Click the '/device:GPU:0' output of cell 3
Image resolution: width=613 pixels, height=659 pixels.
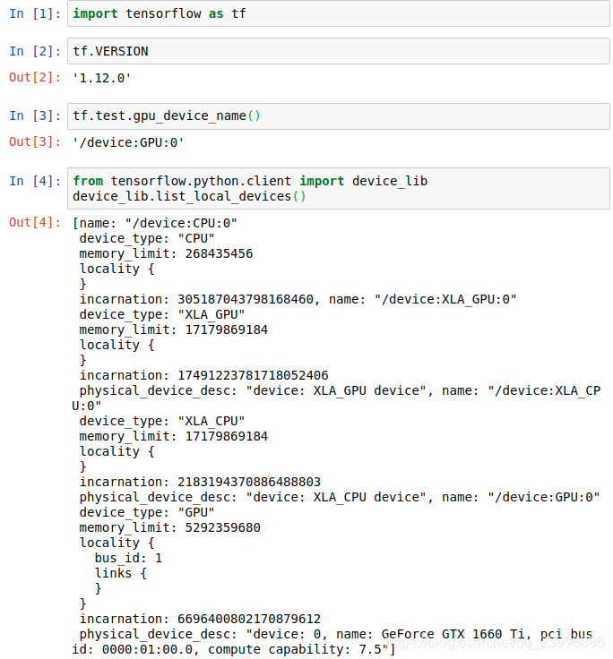(x=128, y=142)
